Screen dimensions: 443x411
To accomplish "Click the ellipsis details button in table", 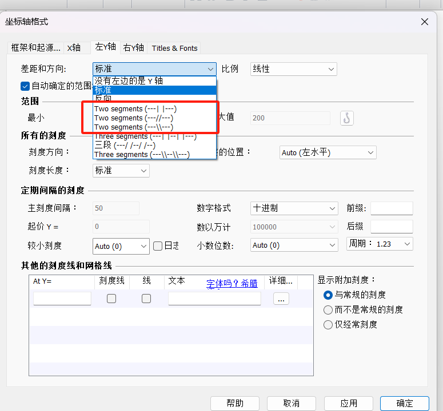I will 281,299.
